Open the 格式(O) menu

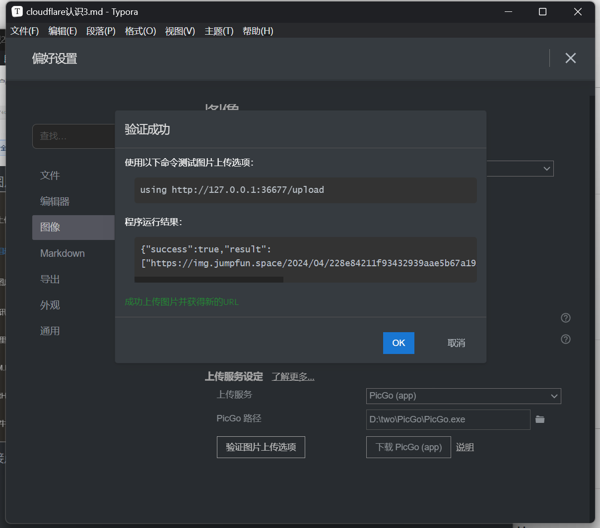pyautogui.click(x=140, y=31)
